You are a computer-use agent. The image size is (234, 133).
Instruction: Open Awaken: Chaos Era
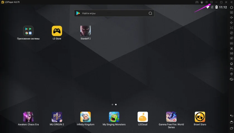click(28, 119)
